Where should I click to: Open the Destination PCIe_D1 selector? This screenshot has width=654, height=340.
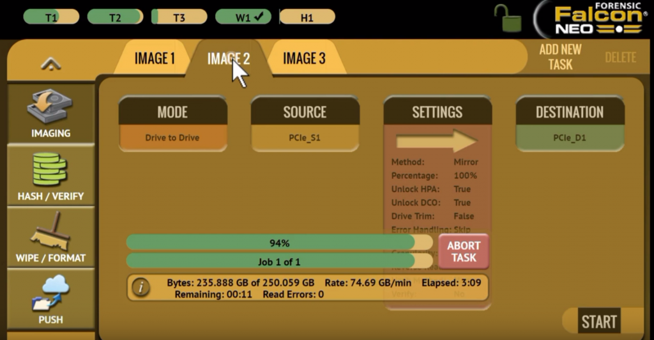point(570,137)
